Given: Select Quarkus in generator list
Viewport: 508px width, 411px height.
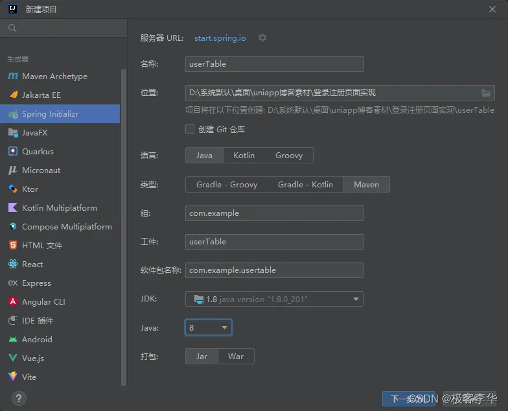Looking at the screenshot, I should [x=60, y=152].
